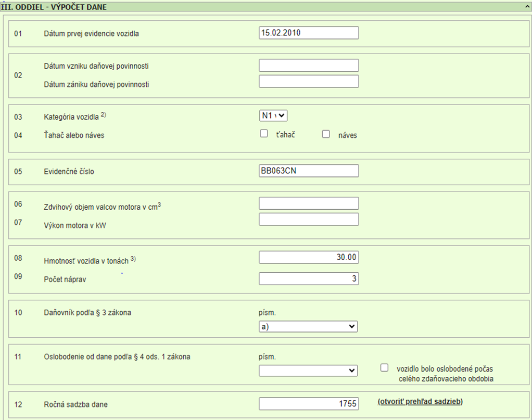Viewport: 532px width, 420px height.
Task: Click the Dátum prvej evidencie vozidla field
Action: point(309,33)
